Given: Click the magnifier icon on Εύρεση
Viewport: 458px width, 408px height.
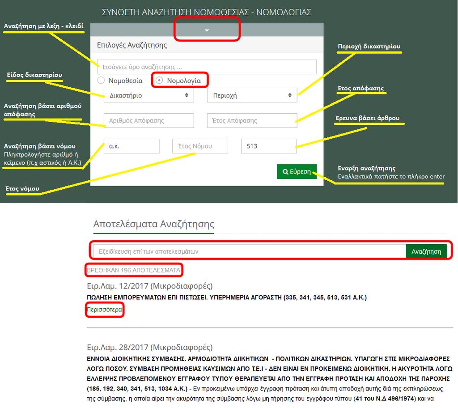Looking at the screenshot, I should (x=285, y=171).
